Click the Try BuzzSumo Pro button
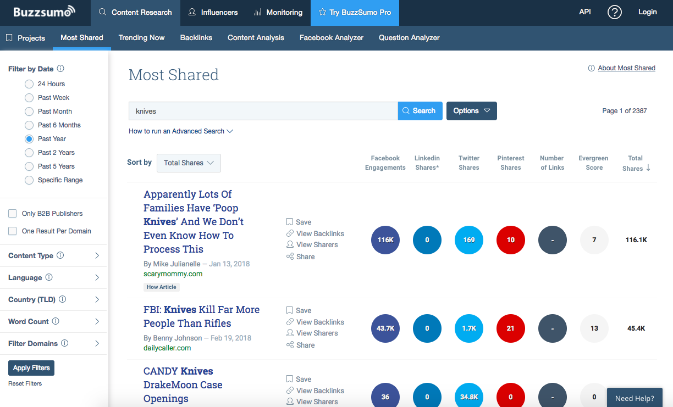Viewport: 673px width, 407px height. (x=355, y=13)
